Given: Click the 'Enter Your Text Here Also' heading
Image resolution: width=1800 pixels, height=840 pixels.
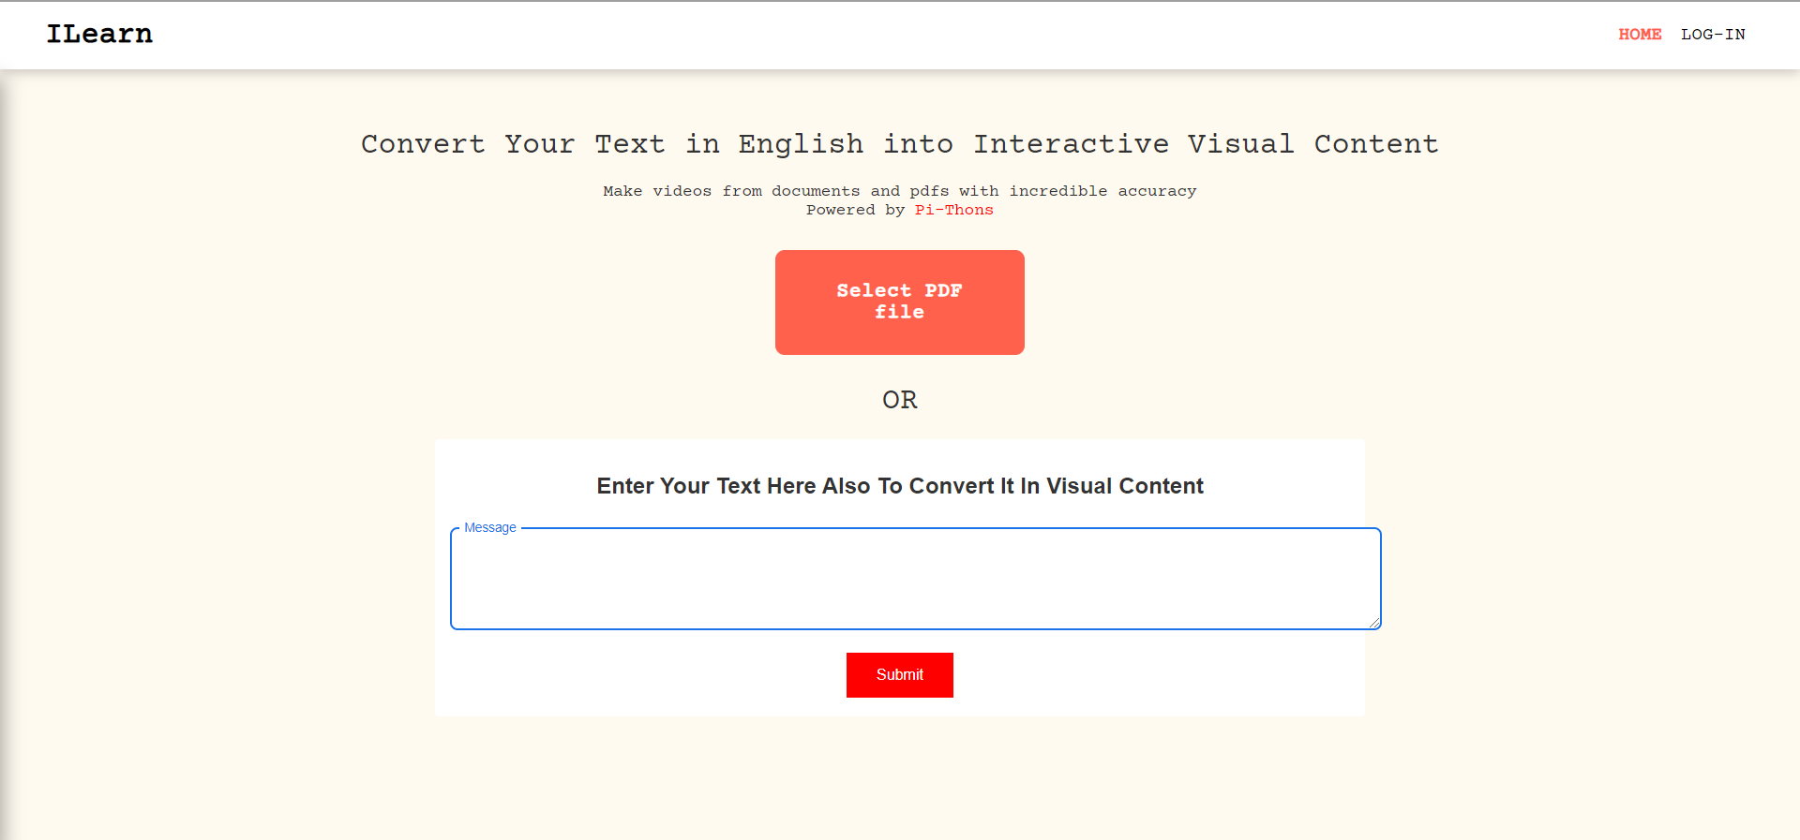Looking at the screenshot, I should pyautogui.click(x=900, y=486).
